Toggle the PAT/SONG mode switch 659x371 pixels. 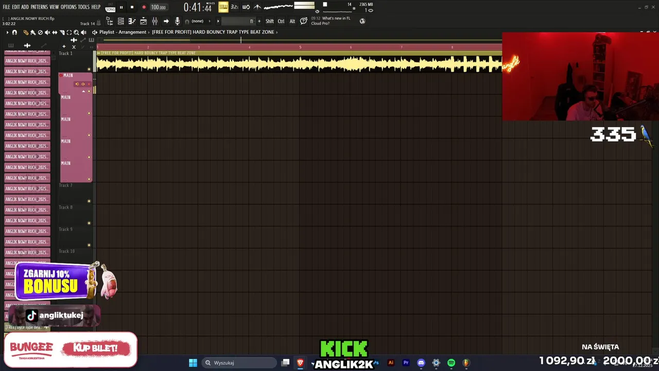(x=110, y=7)
